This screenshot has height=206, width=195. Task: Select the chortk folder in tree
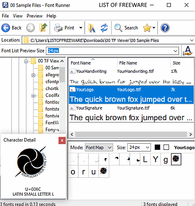[49, 88]
